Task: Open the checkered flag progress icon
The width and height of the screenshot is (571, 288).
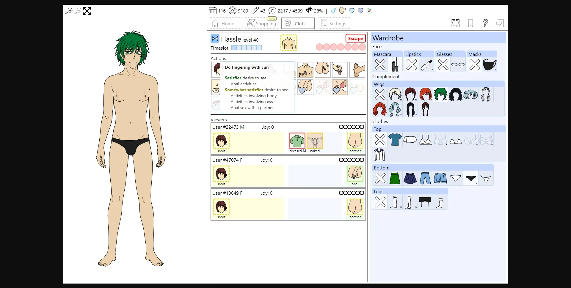Action: 309,10
